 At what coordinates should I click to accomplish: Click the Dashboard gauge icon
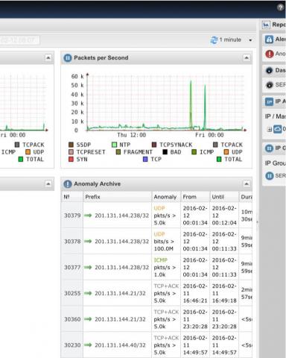point(269,70)
